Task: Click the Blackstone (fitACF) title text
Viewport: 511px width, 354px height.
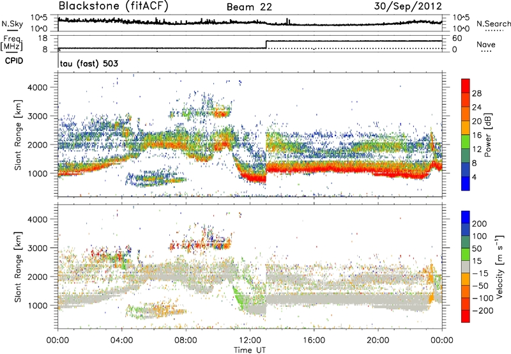Action: pos(114,6)
